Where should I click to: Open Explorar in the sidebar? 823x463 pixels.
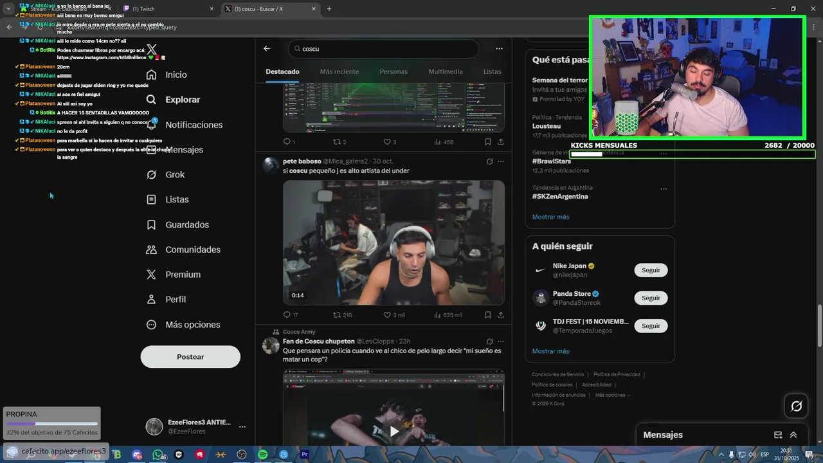(x=174, y=100)
